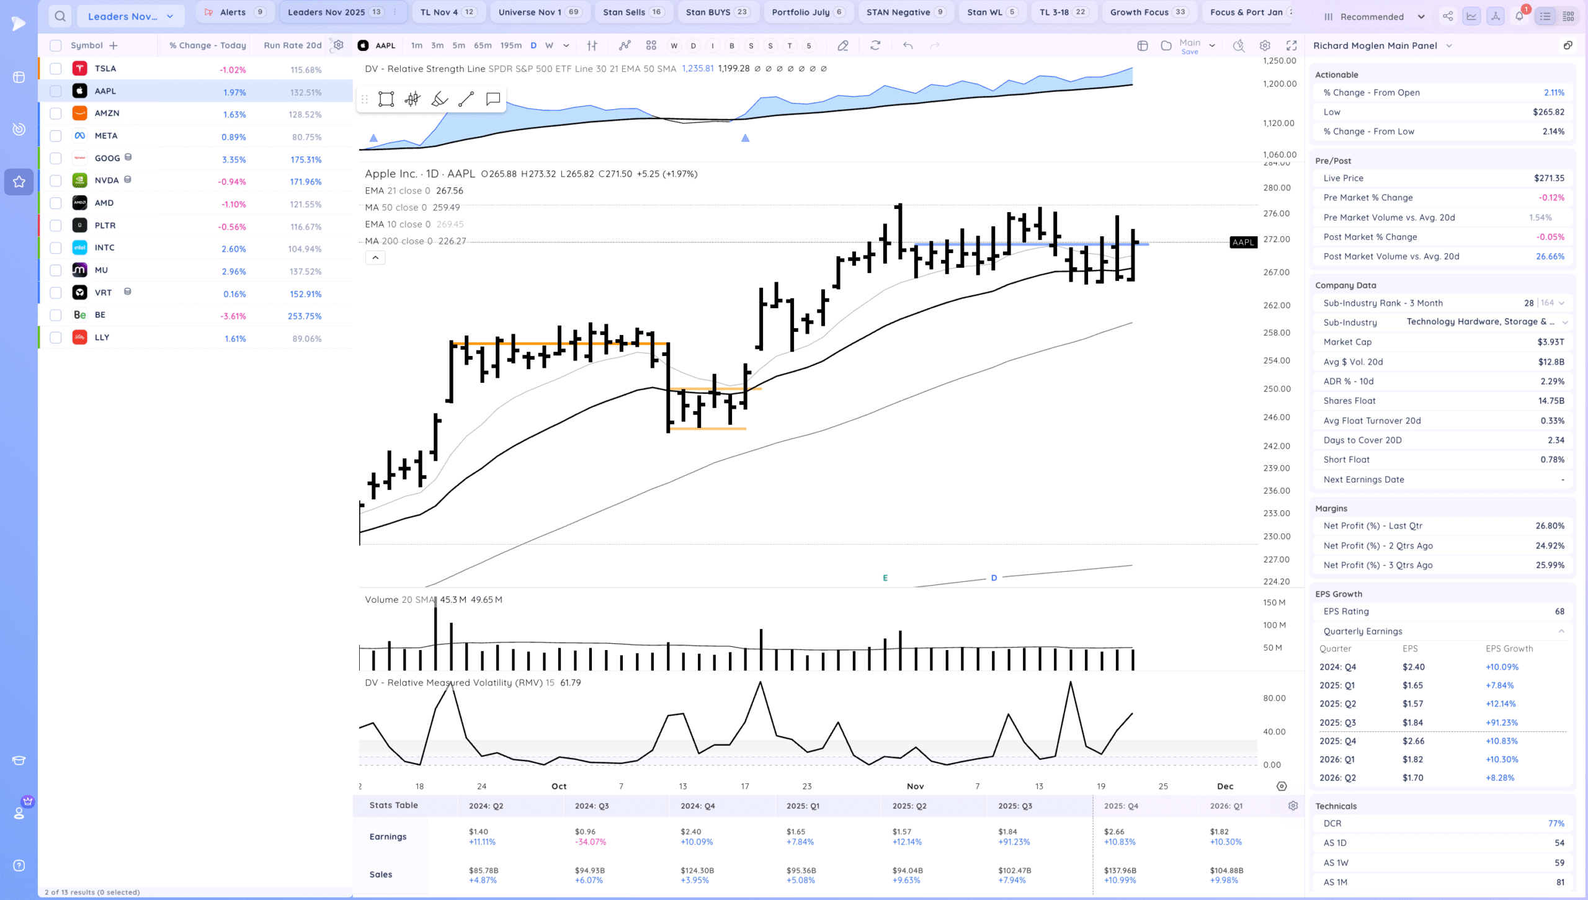Open the search magnifier icon
The width and height of the screenshot is (1588, 900).
[x=60, y=16]
